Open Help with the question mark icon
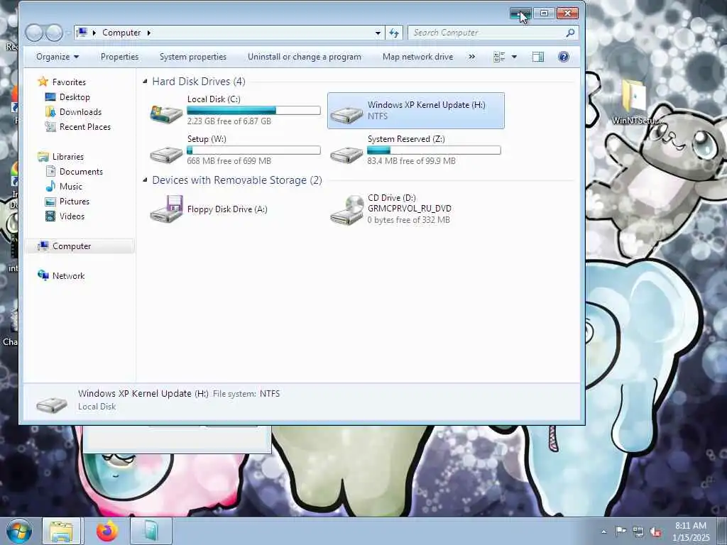727x545 pixels. [x=563, y=57]
